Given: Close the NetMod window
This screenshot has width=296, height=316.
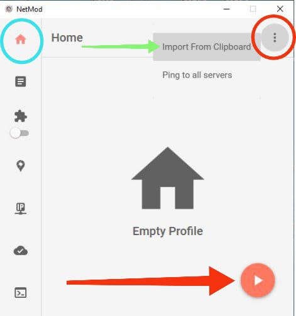Looking at the screenshot, I should click(x=280, y=9).
